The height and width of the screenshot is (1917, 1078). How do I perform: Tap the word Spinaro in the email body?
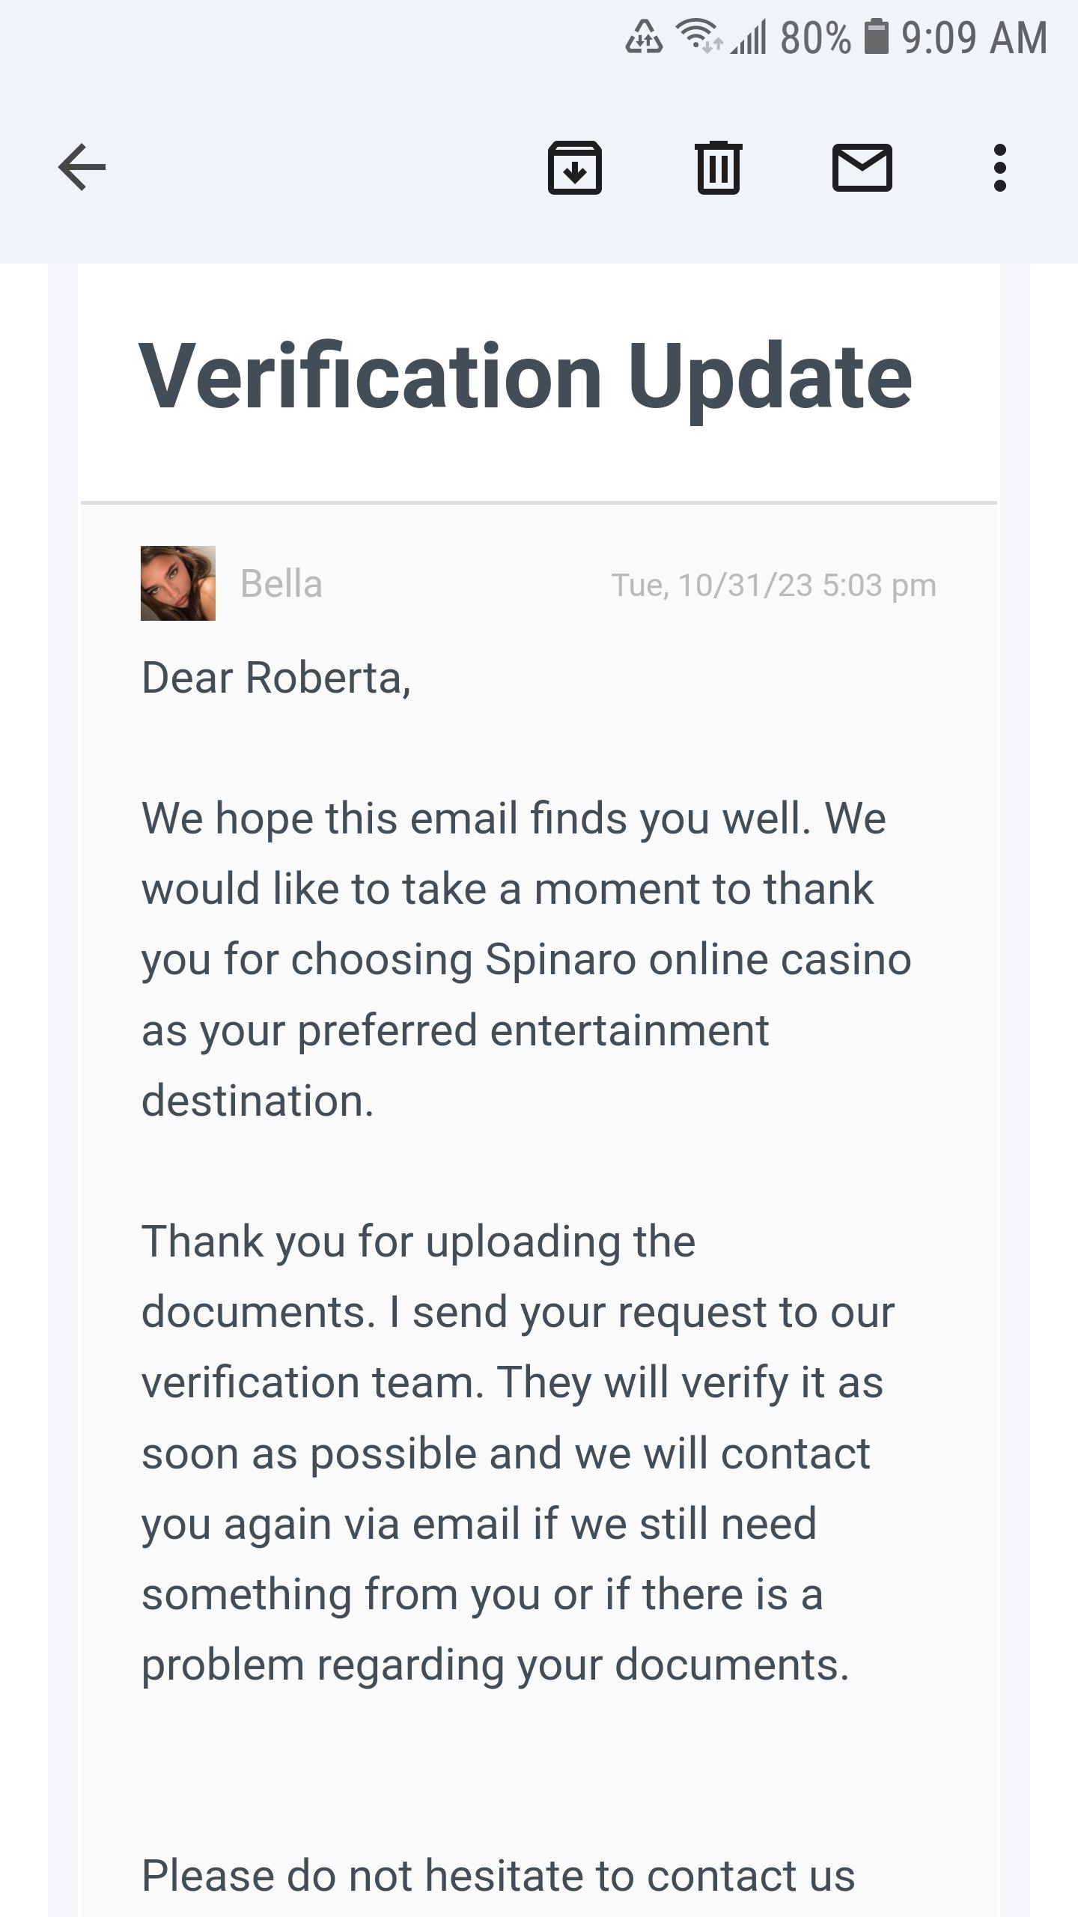[560, 959]
